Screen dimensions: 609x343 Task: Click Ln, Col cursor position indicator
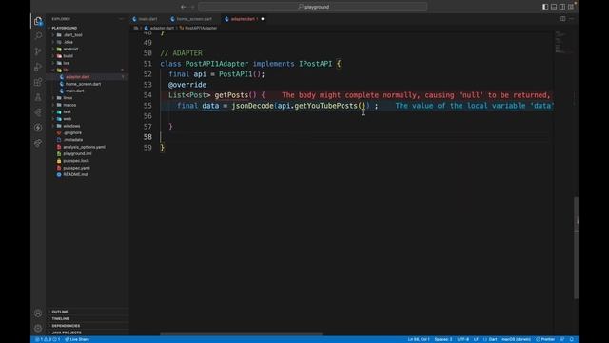(419, 339)
